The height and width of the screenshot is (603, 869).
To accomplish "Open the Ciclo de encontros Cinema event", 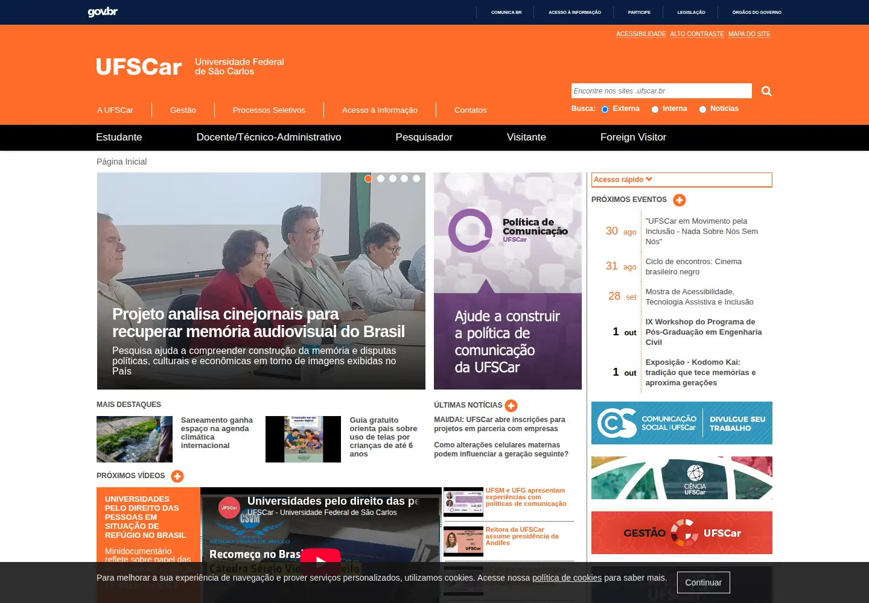I will coord(693,267).
